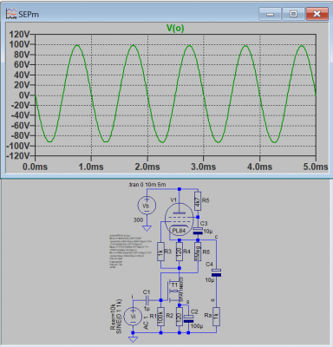
Task: Click the SEPm waveform window icon
Action: (11, 14)
